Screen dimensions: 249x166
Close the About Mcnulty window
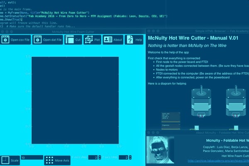point(149,132)
